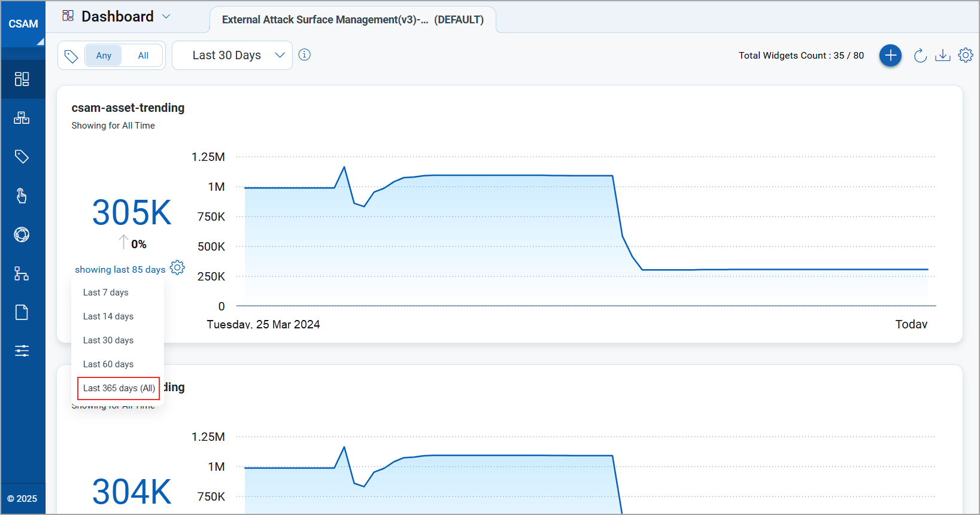
Task: Click Total Widgets Count text
Action: (x=801, y=56)
